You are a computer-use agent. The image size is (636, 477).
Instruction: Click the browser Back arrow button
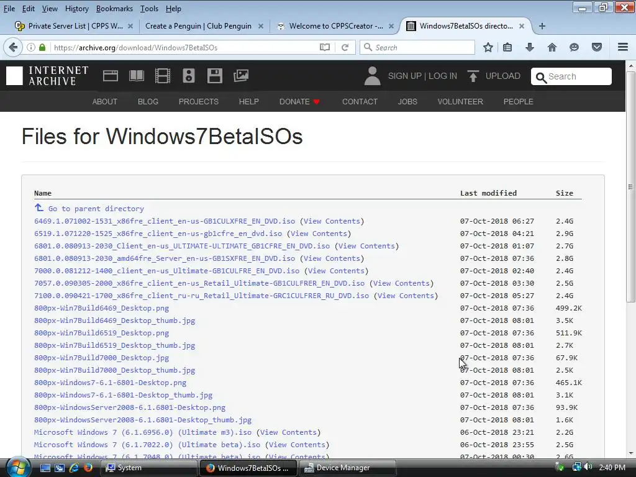[x=13, y=47]
